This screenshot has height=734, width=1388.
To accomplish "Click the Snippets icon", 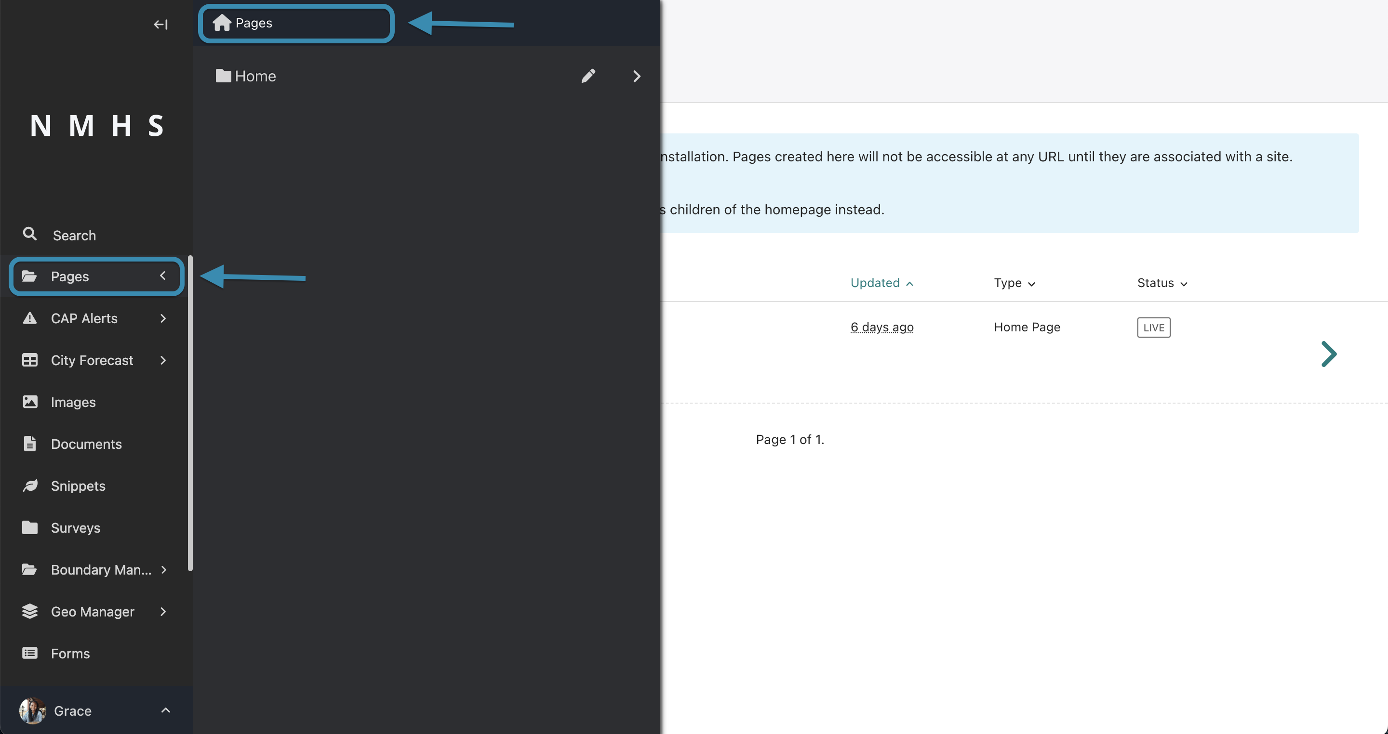I will pos(30,485).
